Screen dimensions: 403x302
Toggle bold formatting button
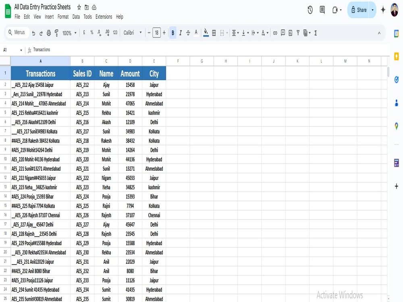click(x=173, y=33)
